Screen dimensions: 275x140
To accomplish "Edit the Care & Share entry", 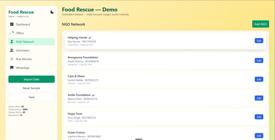I will point(259,79).
